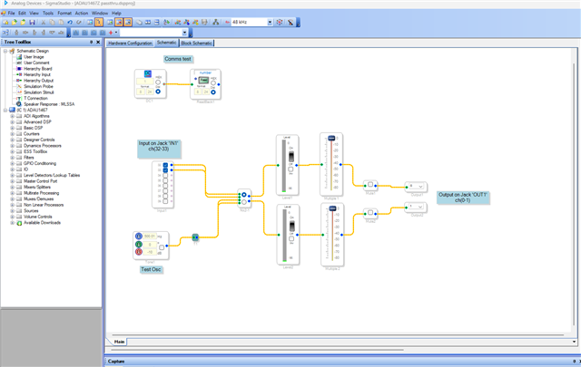581x367 pixels.
Task: Click the last icon on top toolbar
Action: [x=290, y=22]
